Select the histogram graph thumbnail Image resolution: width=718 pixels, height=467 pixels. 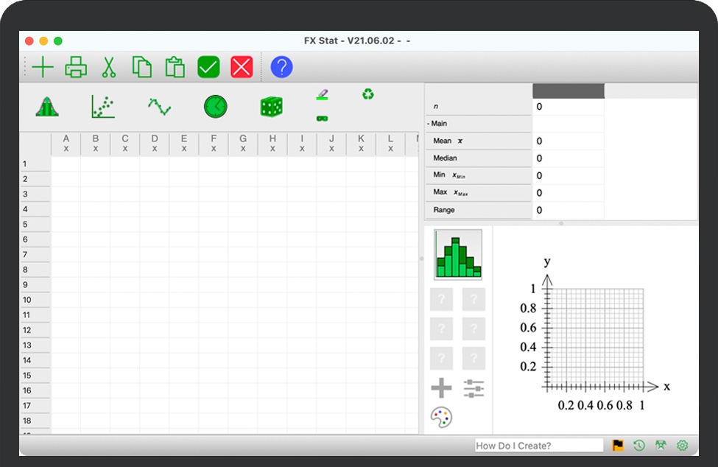click(x=458, y=255)
